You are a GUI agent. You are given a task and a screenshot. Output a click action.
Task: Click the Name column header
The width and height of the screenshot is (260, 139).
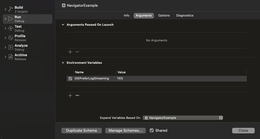79,72
